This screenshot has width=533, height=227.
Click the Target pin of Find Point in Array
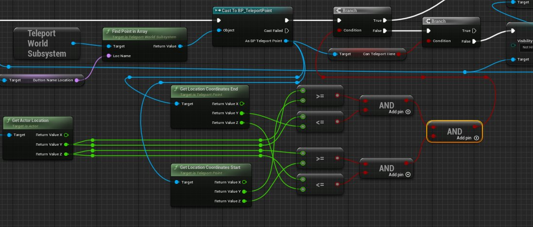point(109,46)
